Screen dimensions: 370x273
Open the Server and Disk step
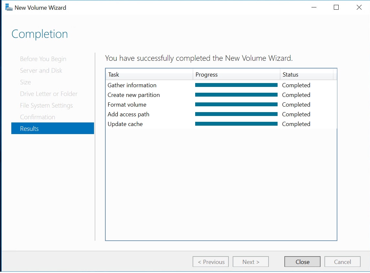(x=41, y=70)
